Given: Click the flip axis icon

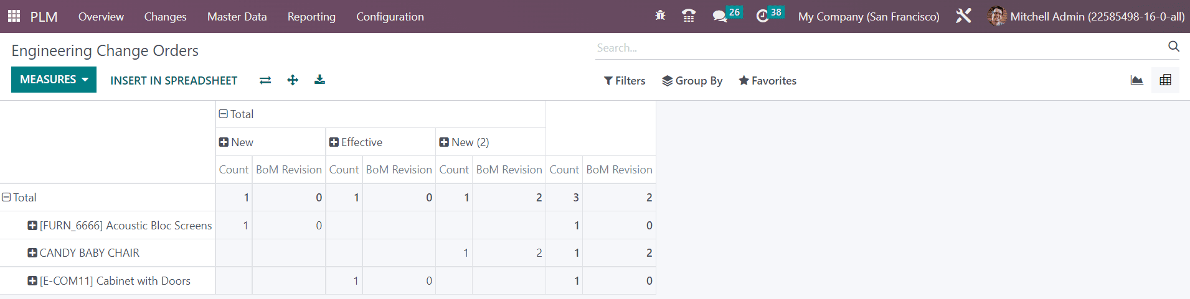Looking at the screenshot, I should point(265,80).
